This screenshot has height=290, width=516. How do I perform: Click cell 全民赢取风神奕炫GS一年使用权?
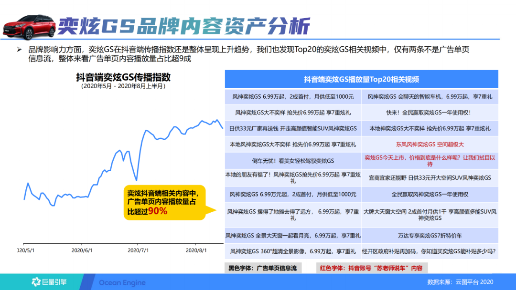pyautogui.click(x=430, y=195)
